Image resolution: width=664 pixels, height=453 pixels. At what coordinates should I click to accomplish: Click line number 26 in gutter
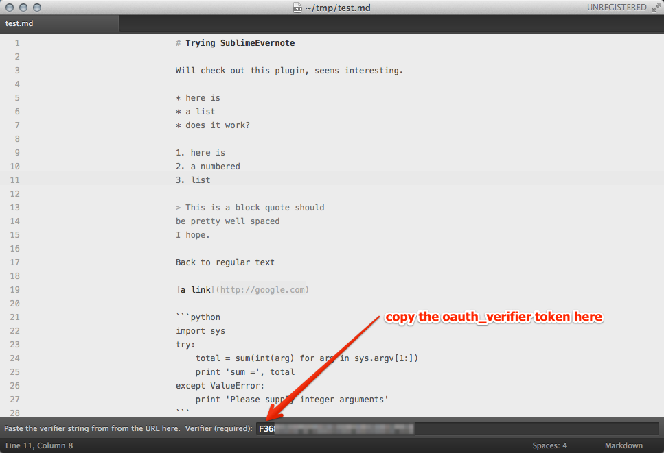pos(15,386)
